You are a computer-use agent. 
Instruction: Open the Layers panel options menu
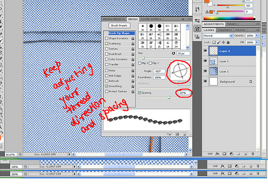257,30
